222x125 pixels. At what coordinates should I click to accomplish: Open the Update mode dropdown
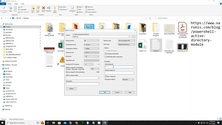click(127, 41)
